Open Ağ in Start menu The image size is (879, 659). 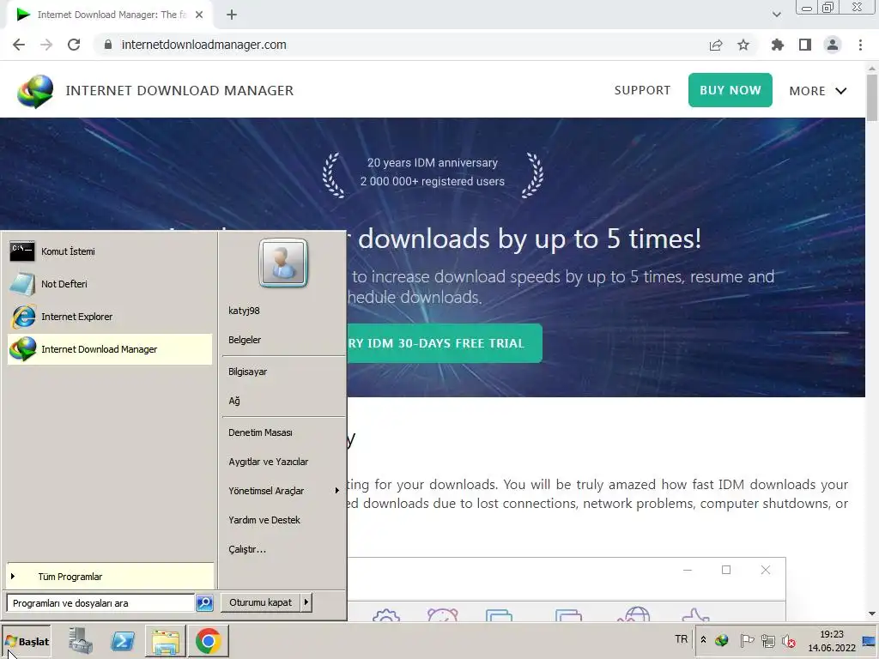point(234,401)
